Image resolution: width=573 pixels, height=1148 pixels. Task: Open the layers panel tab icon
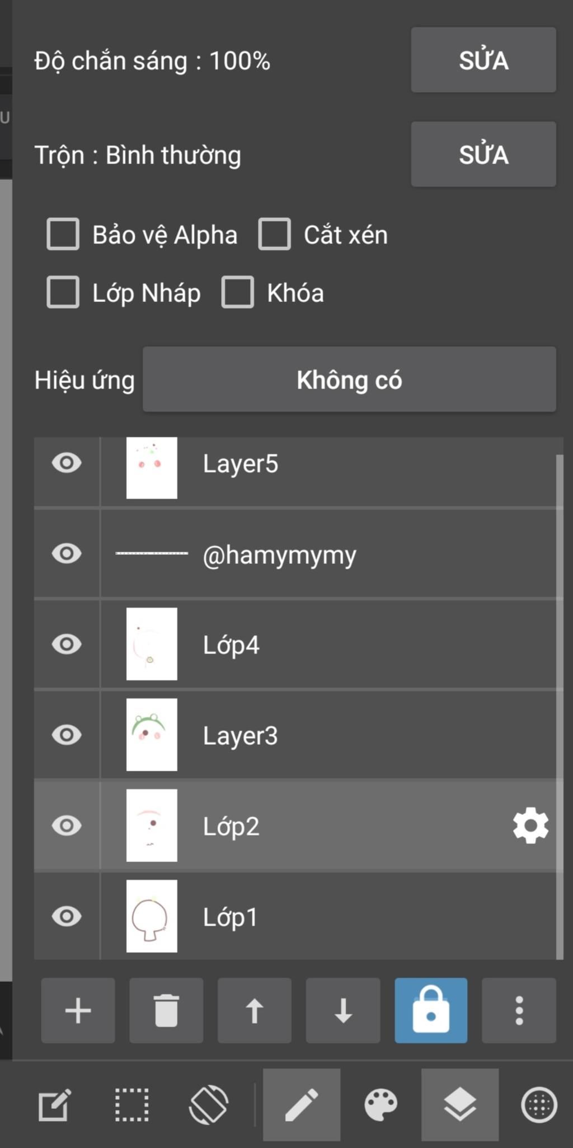tap(460, 1105)
